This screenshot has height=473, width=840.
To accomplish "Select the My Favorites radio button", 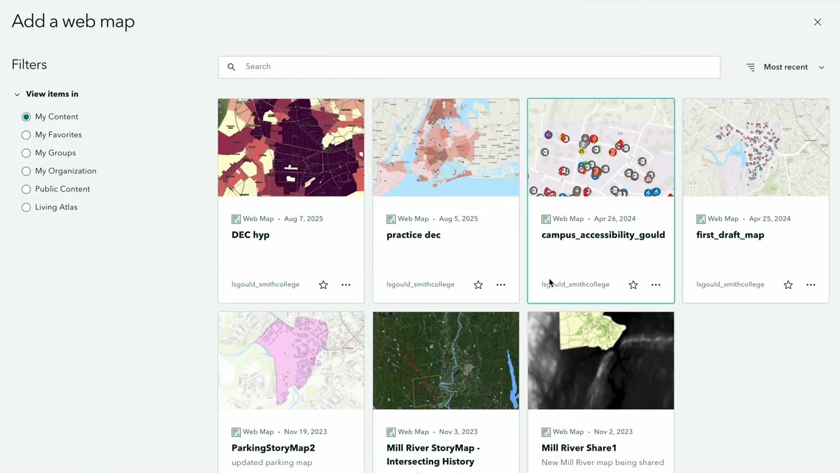I will pyautogui.click(x=26, y=135).
